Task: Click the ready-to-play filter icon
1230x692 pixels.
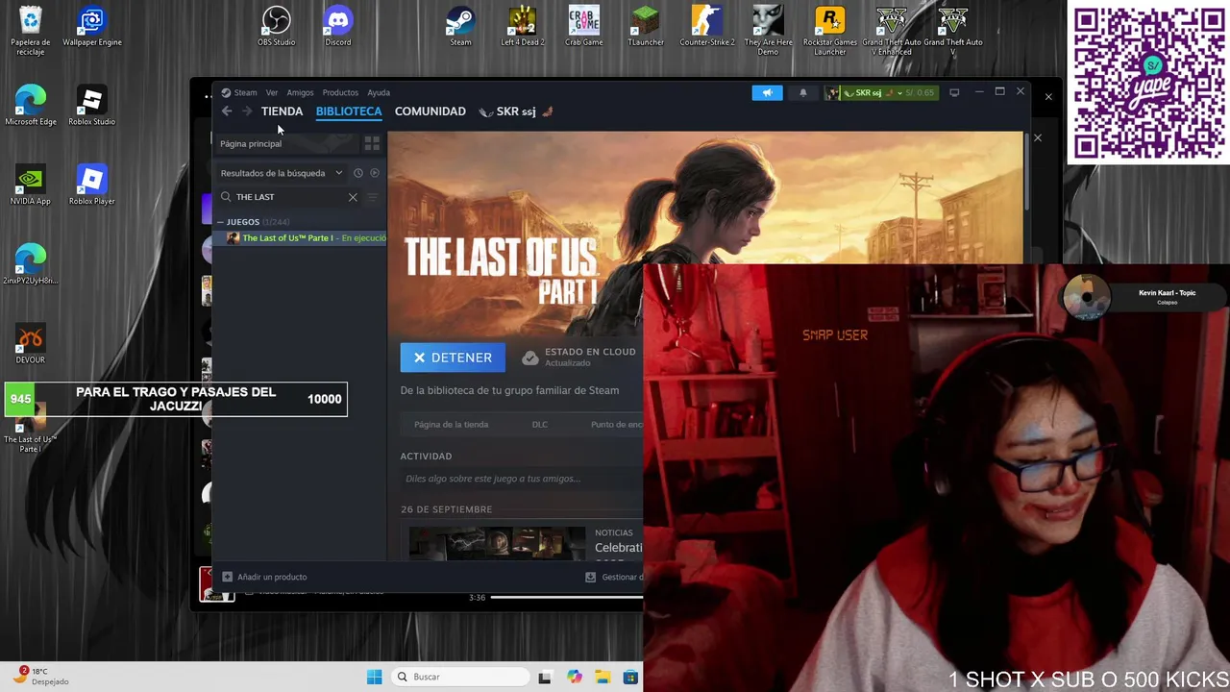Action: coord(375,173)
